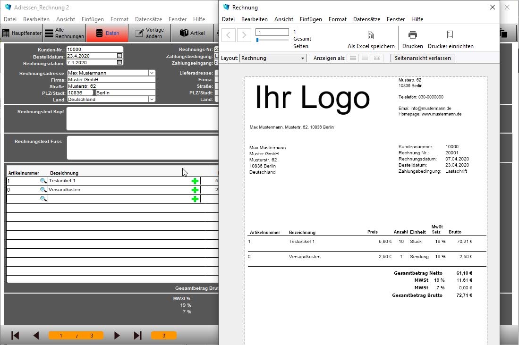Click magnifier icon beside Testartikel 1
This screenshot has width=519, height=345.
pos(43,181)
